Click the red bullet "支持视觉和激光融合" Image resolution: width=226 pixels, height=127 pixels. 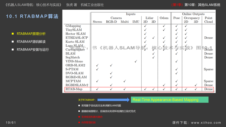pyautogui.click(x=92, y=117)
